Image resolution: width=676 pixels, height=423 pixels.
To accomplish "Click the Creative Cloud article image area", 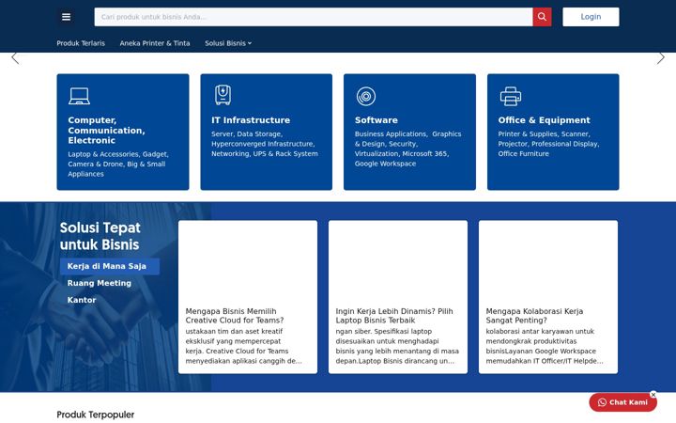I will click(248, 262).
